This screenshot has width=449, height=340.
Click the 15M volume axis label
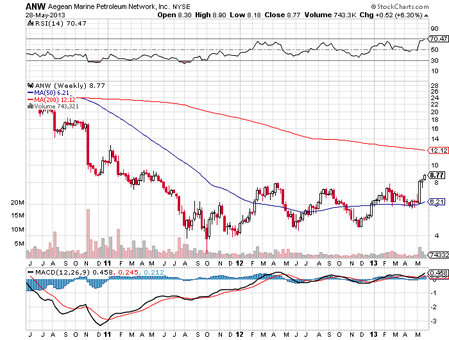17,215
